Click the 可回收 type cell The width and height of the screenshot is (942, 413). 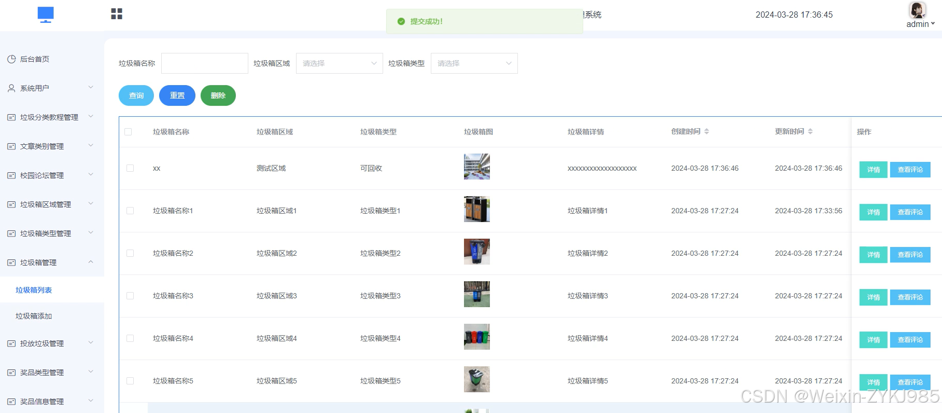[x=371, y=168]
